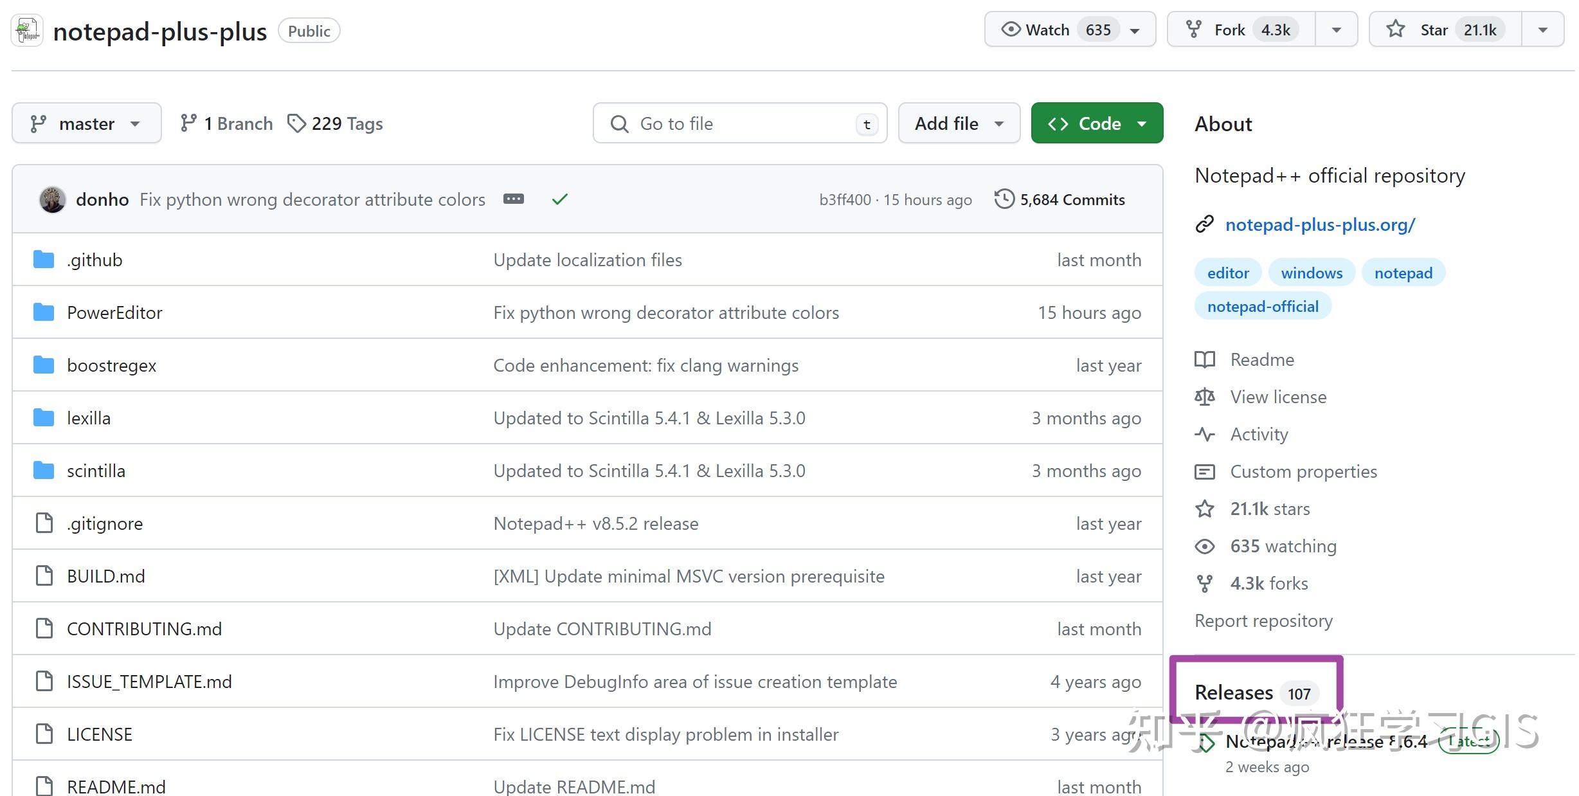Toggle Watch on the repository
This screenshot has width=1579, height=796.
click(1047, 30)
